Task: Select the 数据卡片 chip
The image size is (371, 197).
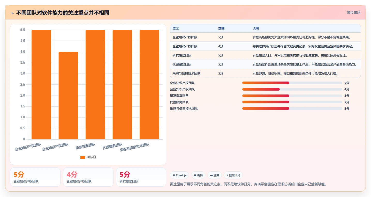Action: coord(233,175)
